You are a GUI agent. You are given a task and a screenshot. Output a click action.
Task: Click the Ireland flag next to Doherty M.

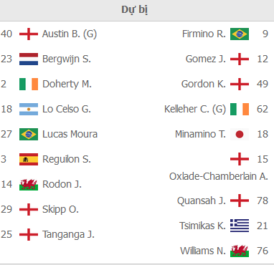(x=29, y=84)
